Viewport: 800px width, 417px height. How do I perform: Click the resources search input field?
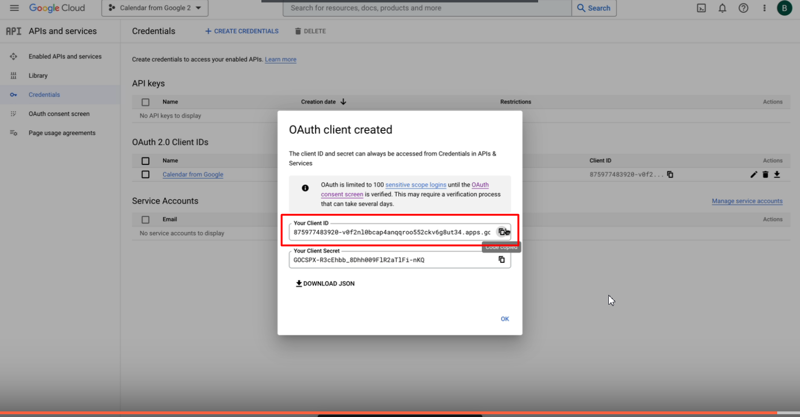[x=427, y=8]
